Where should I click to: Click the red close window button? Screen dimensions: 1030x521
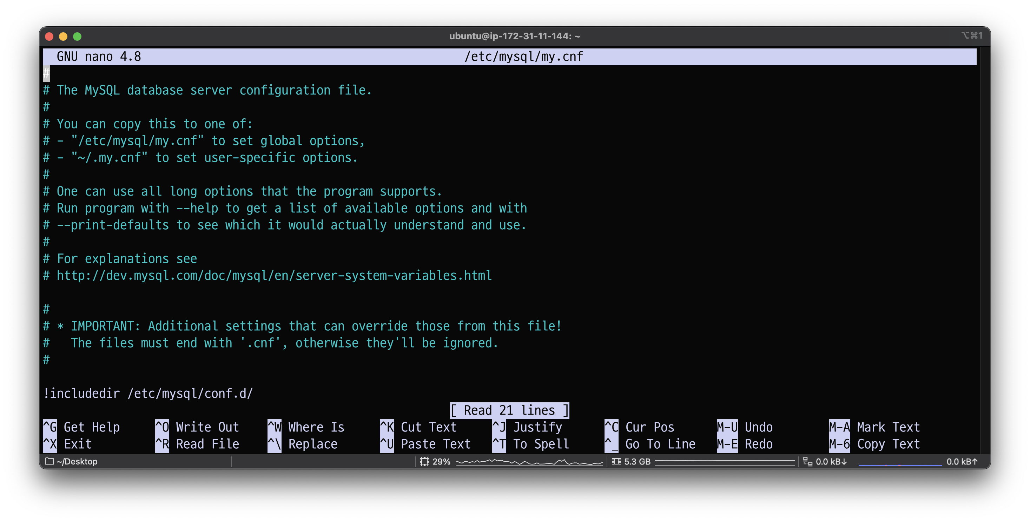(x=49, y=37)
